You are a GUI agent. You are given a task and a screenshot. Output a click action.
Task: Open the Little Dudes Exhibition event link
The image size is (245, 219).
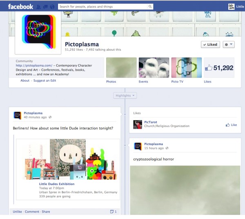coord(57,184)
